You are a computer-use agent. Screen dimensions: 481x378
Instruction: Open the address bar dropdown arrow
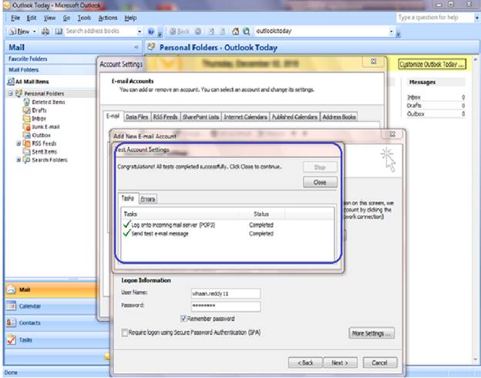click(391, 32)
